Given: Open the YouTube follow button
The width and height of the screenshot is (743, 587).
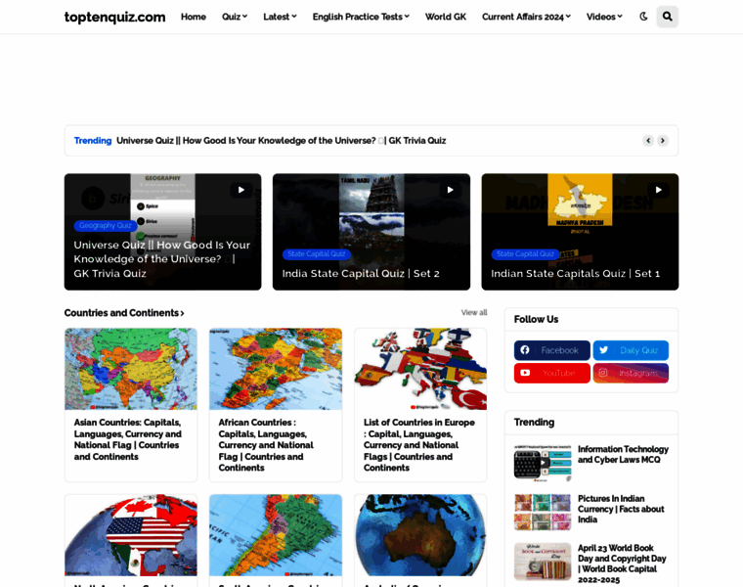Looking at the screenshot, I should tap(551, 373).
